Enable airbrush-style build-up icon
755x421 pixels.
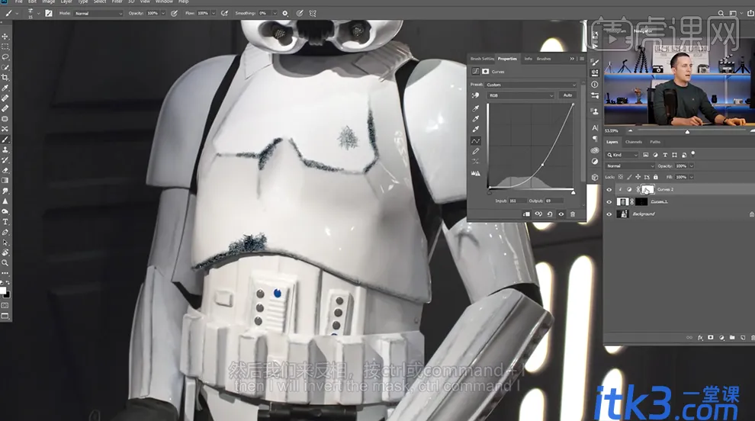click(224, 14)
